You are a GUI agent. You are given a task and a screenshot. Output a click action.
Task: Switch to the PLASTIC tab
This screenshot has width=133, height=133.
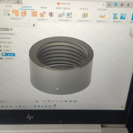(x=84, y=9)
